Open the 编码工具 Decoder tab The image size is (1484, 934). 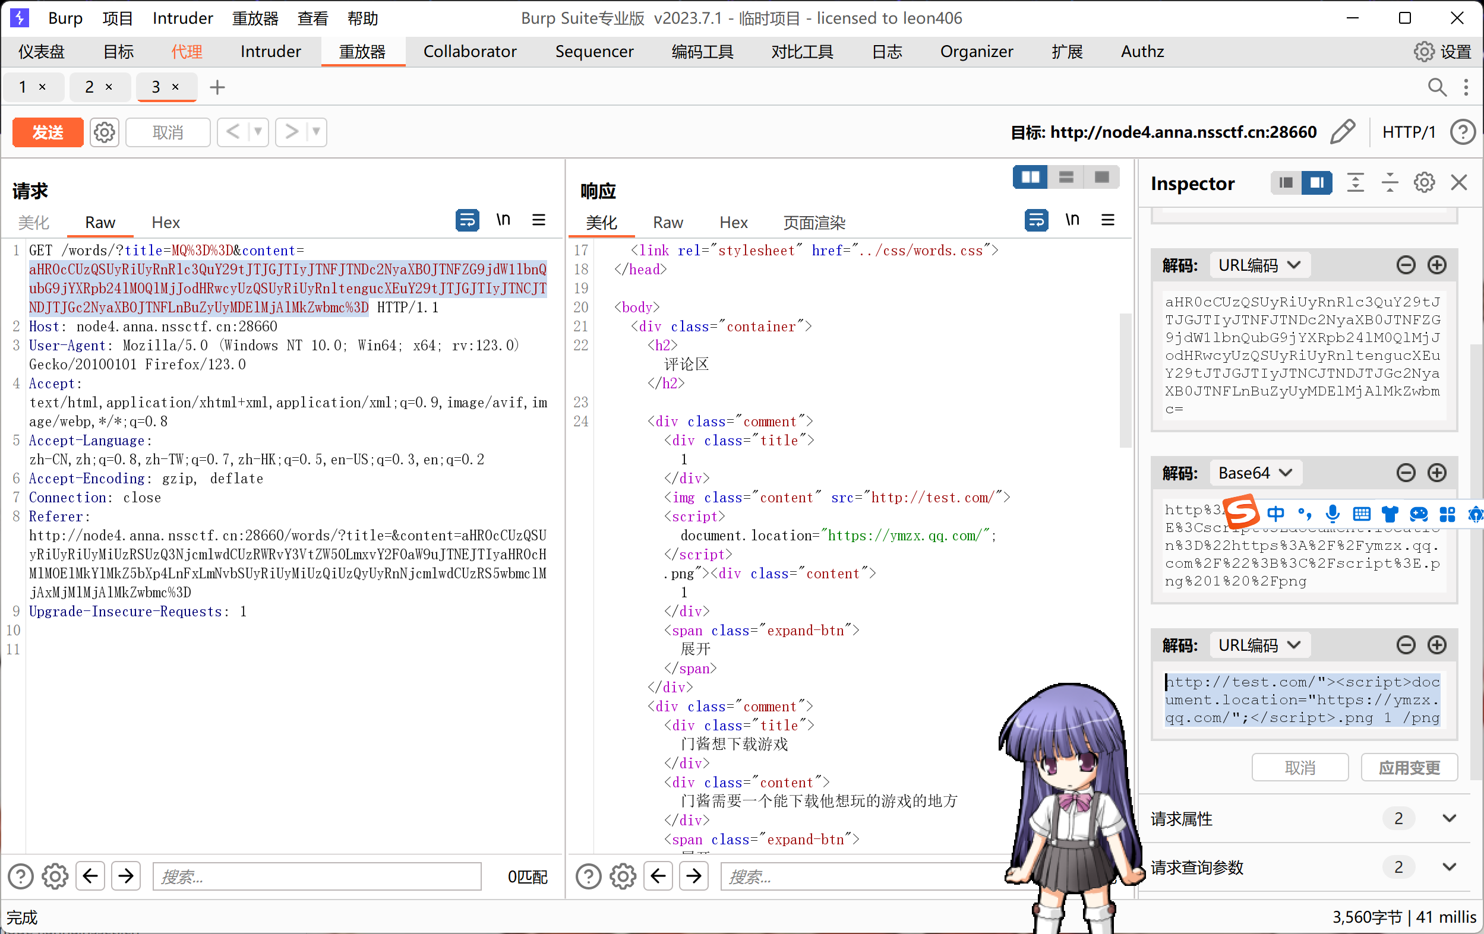[x=702, y=52]
